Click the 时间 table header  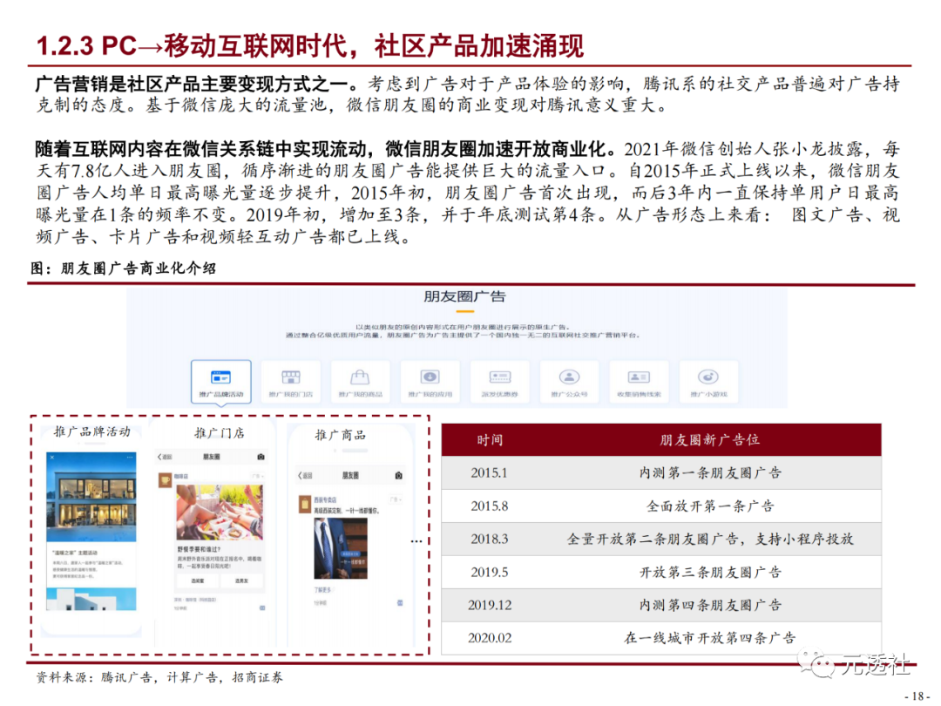coord(490,440)
